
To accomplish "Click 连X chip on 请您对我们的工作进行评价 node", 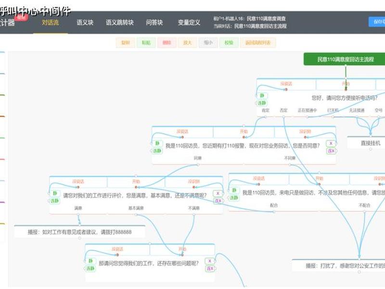I will (x=218, y=201).
